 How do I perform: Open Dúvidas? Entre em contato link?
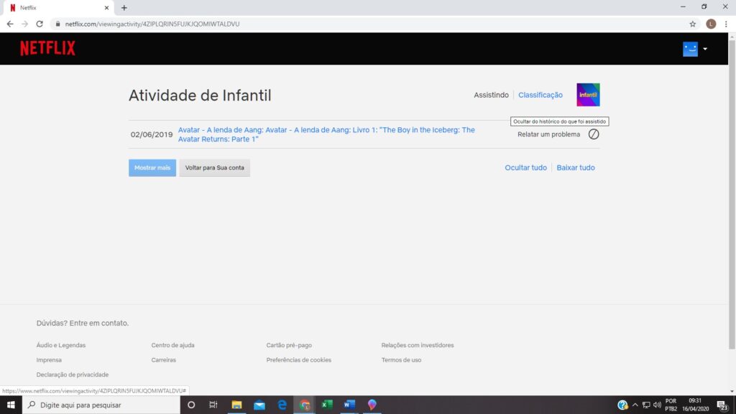[x=82, y=323]
